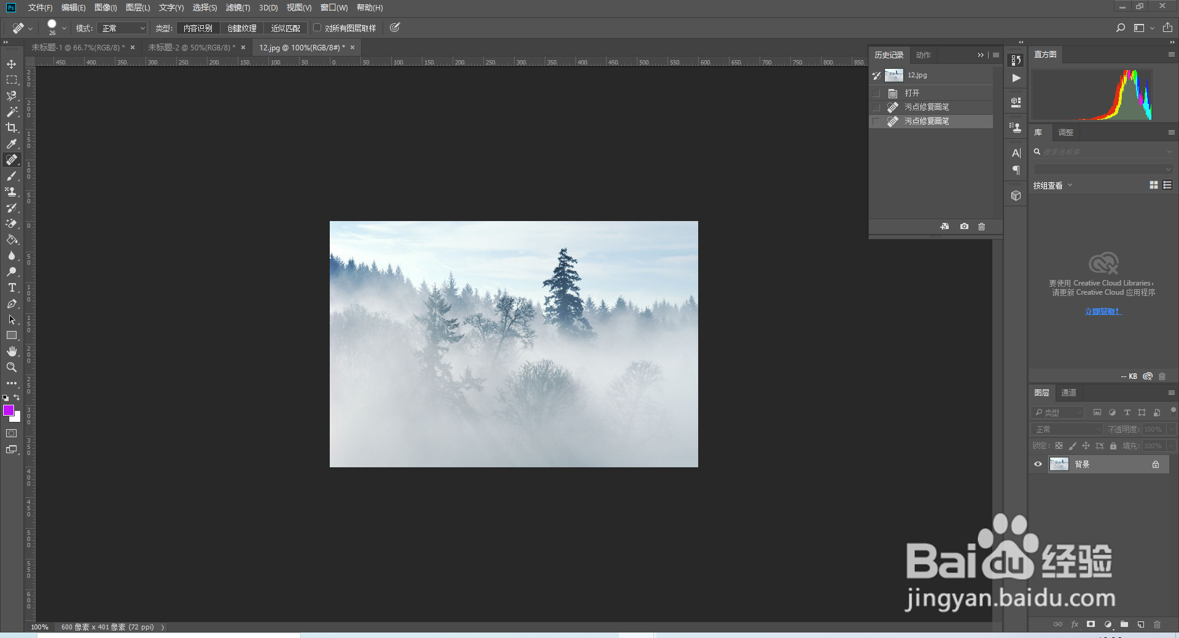Switch to 未标题-1 document tab
The width and height of the screenshot is (1179, 638).
(78, 47)
